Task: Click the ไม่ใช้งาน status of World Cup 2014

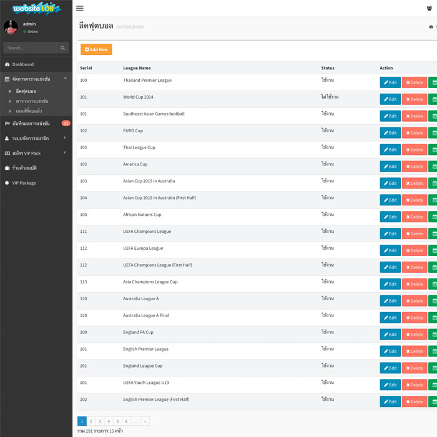Action: pos(330,97)
